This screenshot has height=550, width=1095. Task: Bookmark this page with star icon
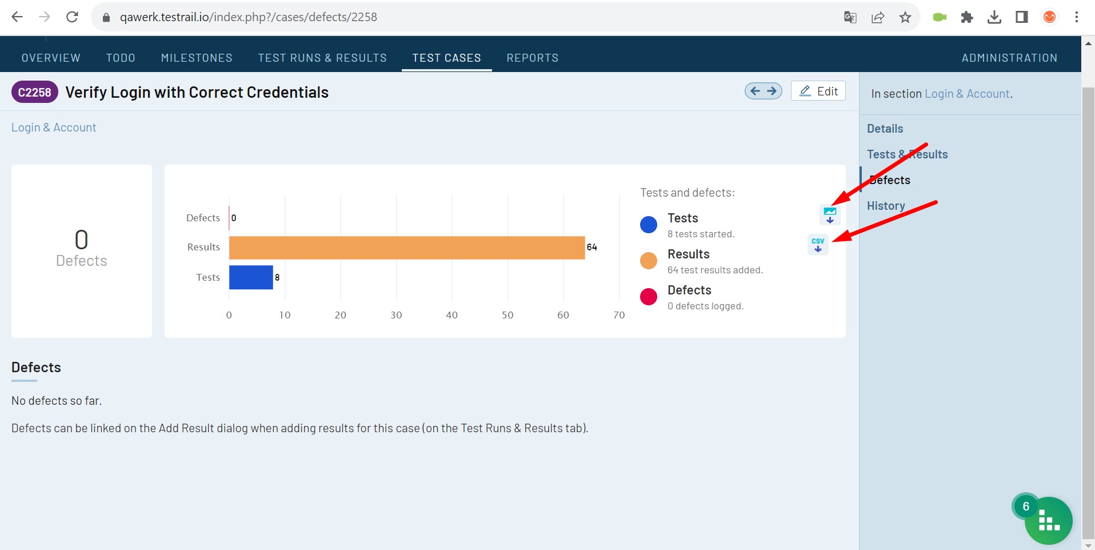[905, 17]
